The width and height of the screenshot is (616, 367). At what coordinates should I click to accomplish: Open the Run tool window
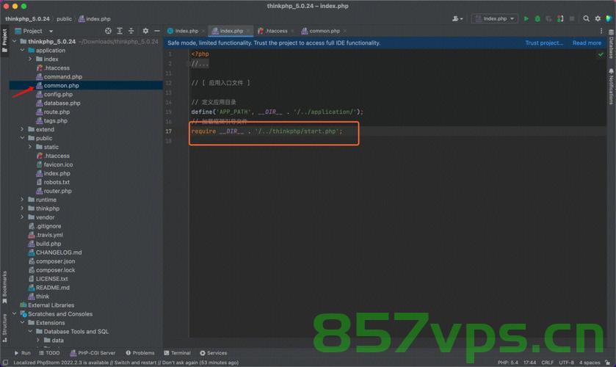pyautogui.click(x=22, y=353)
